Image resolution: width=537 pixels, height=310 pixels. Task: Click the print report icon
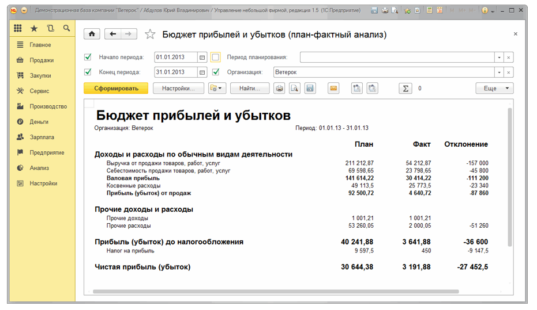click(x=280, y=89)
